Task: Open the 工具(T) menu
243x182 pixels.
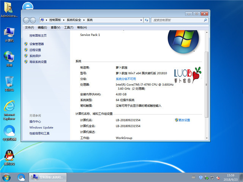Action: (69, 27)
